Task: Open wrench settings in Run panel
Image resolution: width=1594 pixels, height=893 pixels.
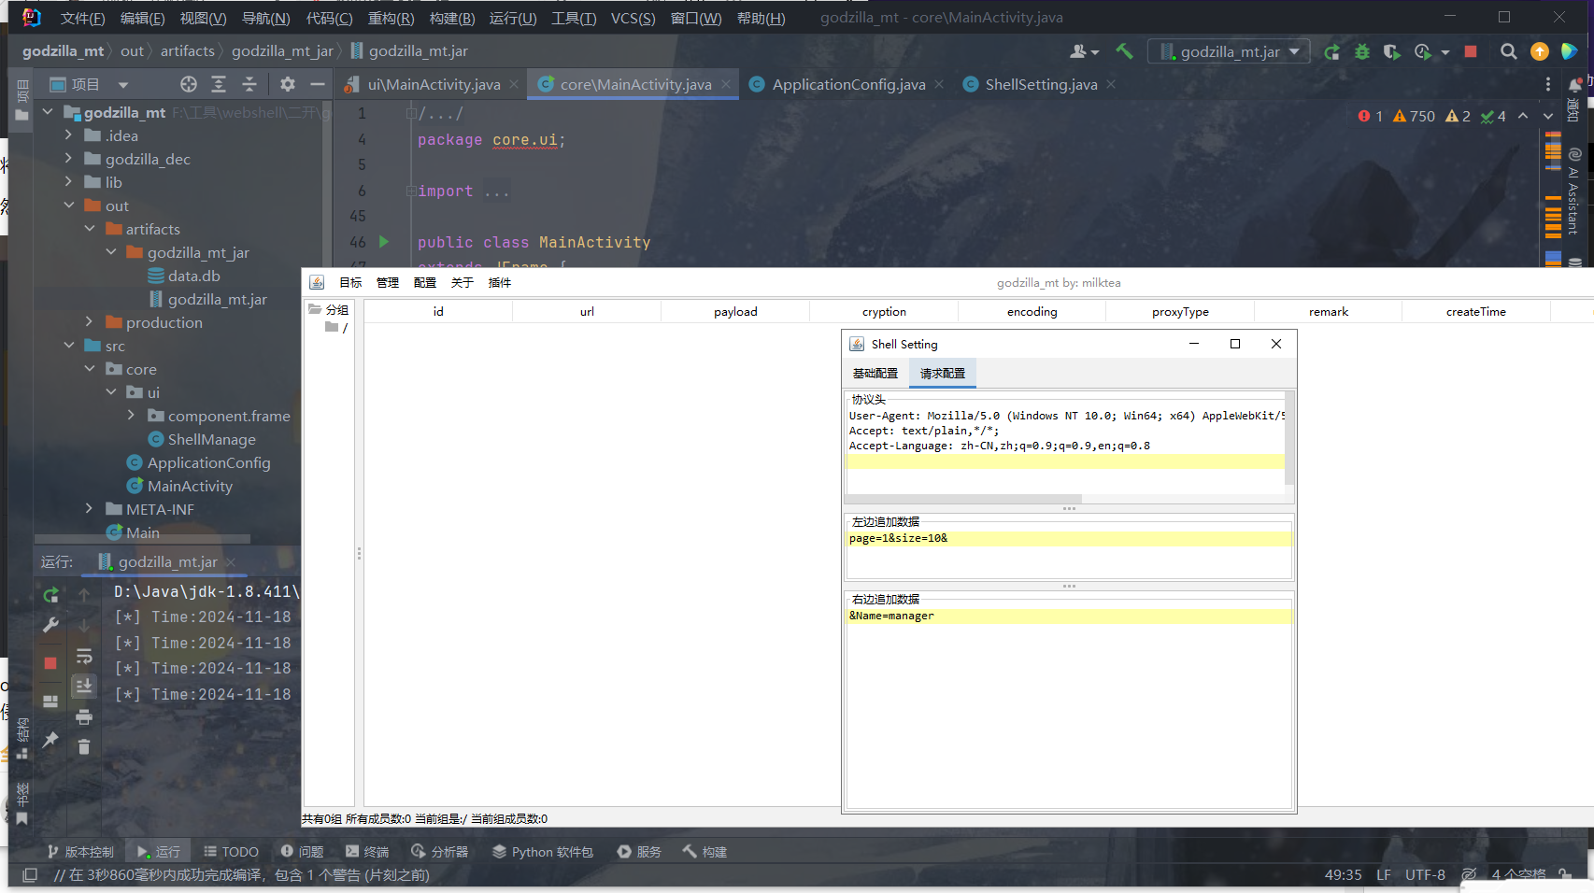Action: click(x=51, y=625)
